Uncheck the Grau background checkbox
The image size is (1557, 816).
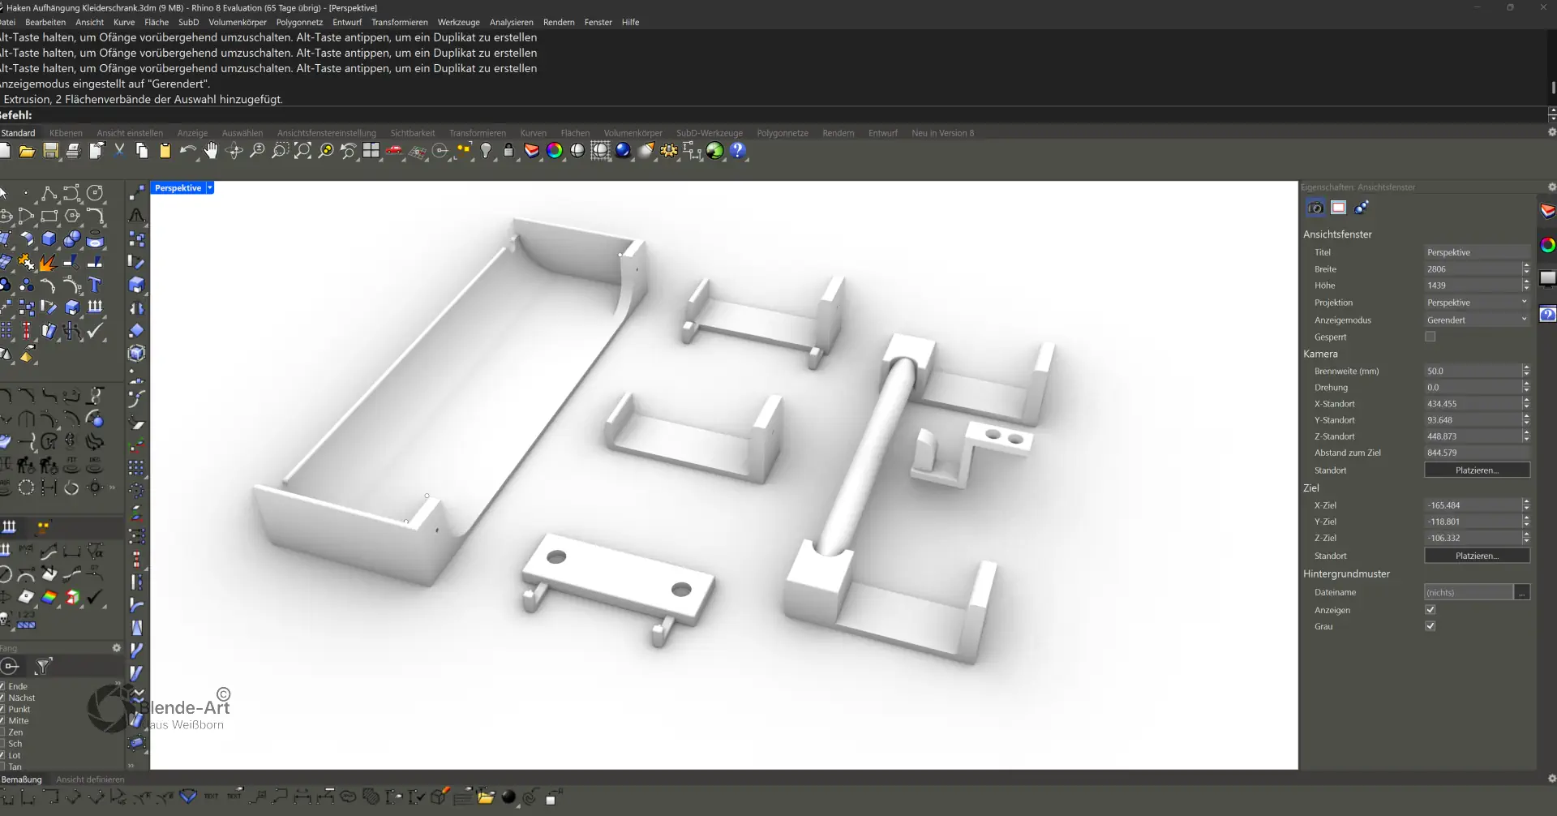point(1430,626)
